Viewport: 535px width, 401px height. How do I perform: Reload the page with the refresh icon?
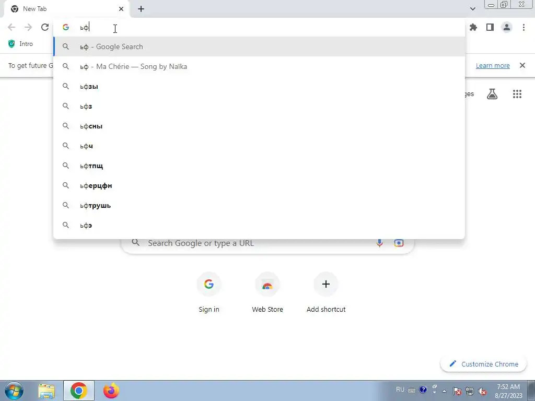(45, 27)
